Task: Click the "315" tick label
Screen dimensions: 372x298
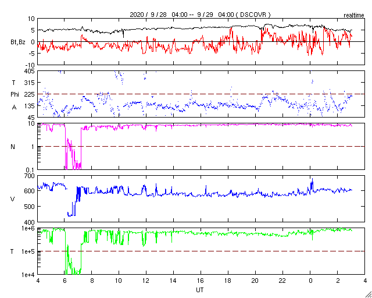Action: click(x=30, y=83)
